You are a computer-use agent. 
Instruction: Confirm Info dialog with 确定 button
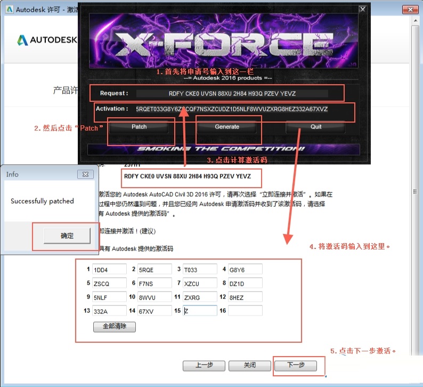[67, 236]
